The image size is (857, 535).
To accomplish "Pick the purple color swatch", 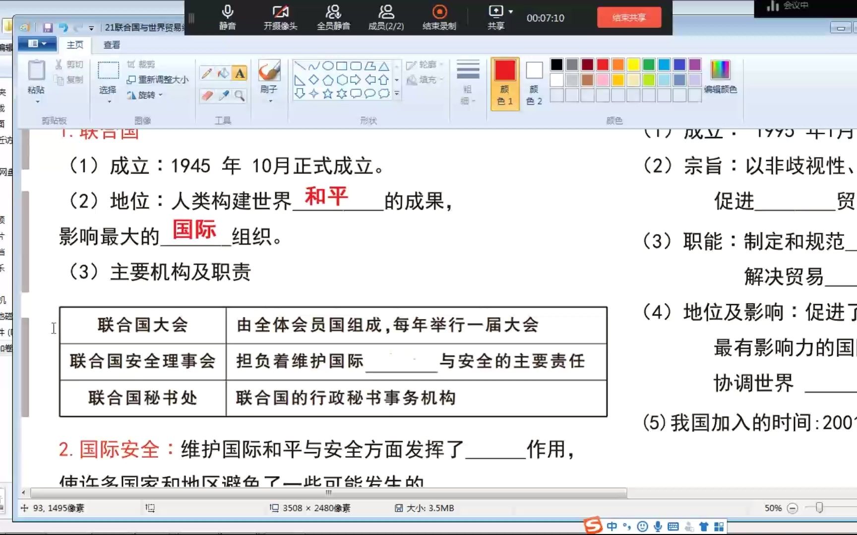I will 695,64.
